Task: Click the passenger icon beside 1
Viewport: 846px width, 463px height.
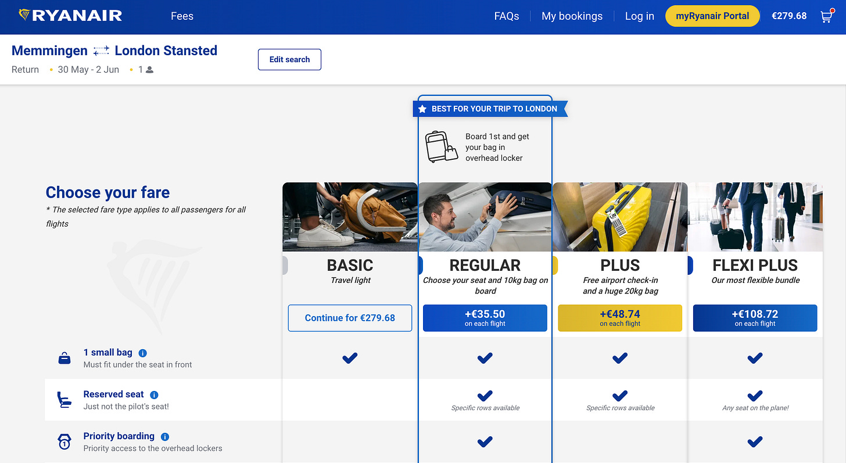Action: pyautogui.click(x=150, y=70)
